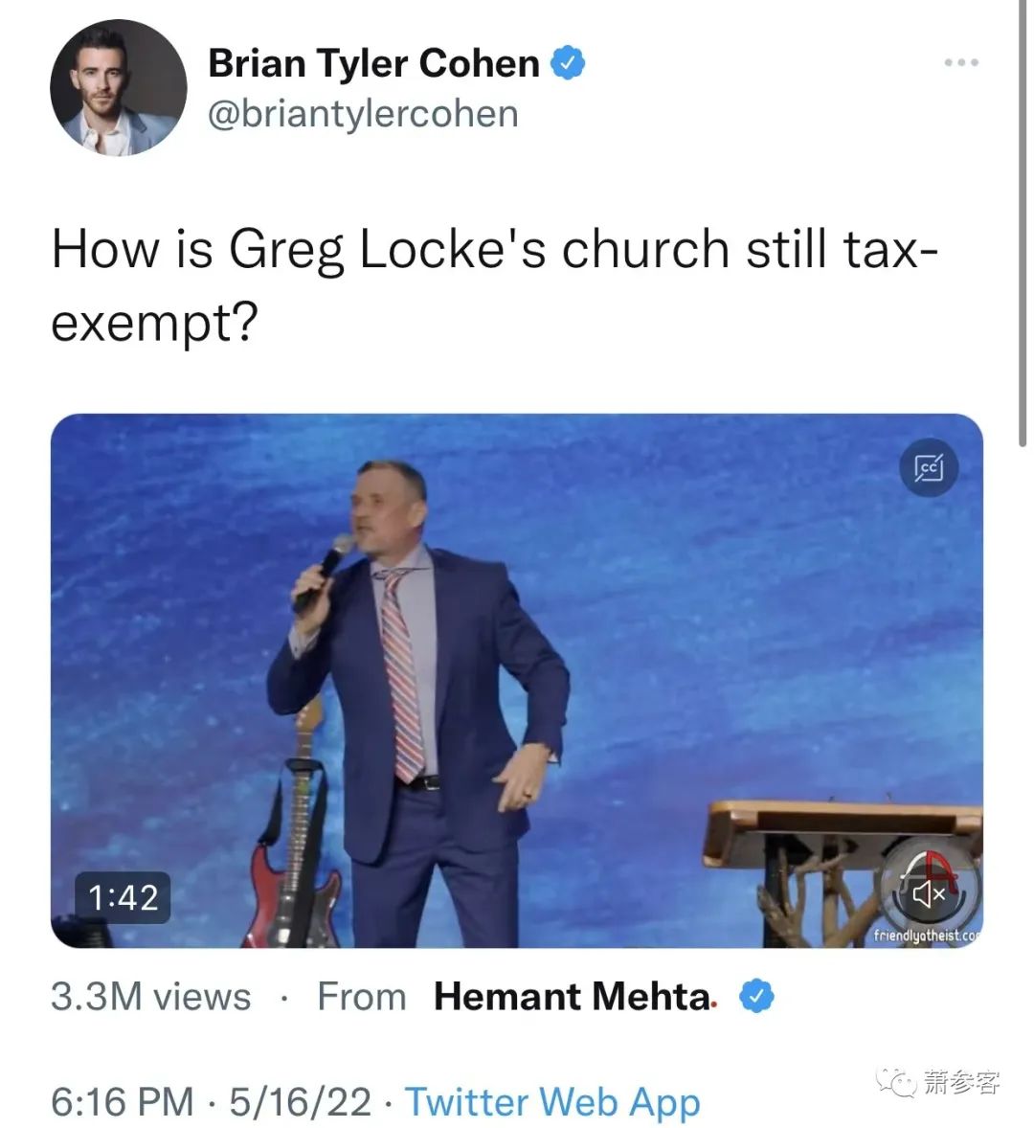Open Brian Tyler Cohen's profile name
1034x1128 pixels.
[x=373, y=63]
